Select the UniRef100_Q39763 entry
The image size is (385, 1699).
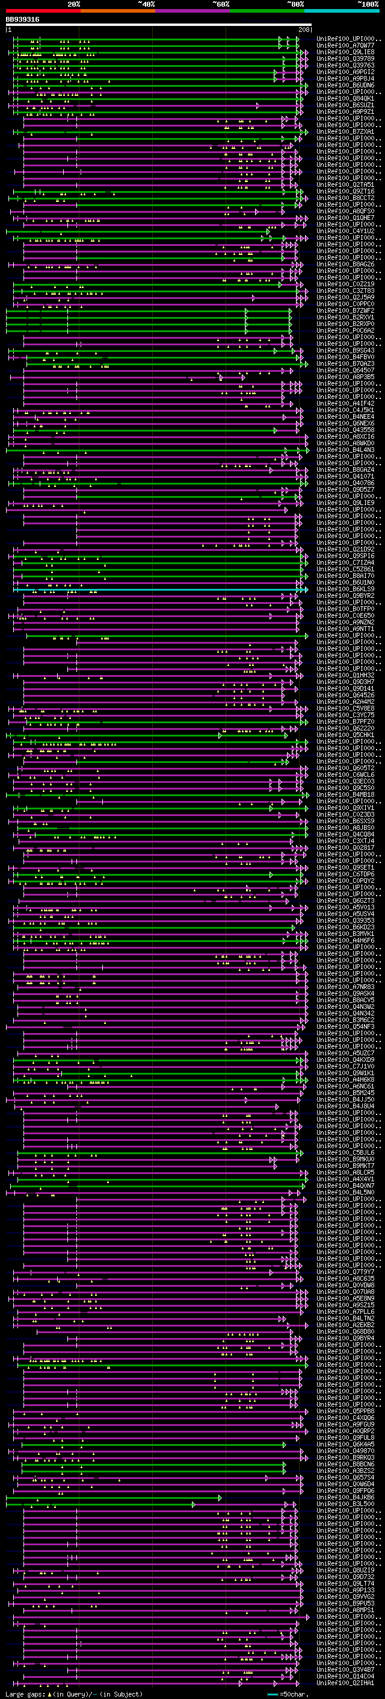tap(345, 65)
